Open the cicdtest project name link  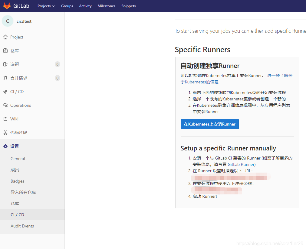click(x=24, y=21)
